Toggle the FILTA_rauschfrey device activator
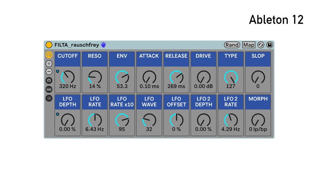 point(49,45)
